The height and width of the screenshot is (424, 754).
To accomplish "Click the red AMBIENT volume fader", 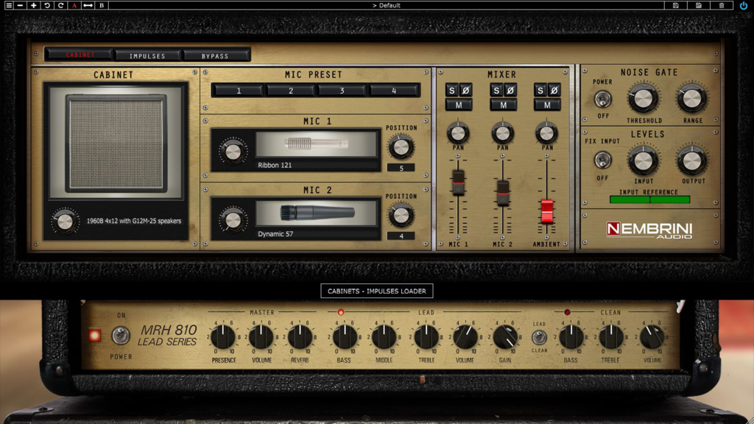I will tap(547, 211).
